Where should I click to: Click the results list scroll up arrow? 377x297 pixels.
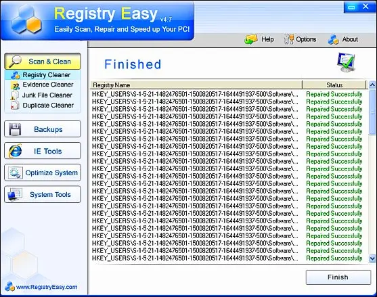[372, 85]
